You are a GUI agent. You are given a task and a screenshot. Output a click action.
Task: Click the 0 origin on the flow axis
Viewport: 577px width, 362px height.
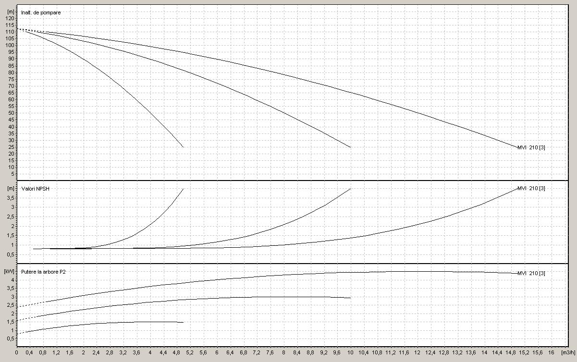[17, 352]
